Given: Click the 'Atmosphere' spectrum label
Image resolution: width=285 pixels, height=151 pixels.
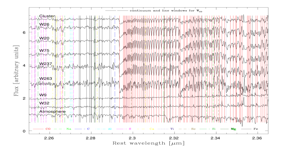Looking at the screenshot, I should tap(52, 111).
